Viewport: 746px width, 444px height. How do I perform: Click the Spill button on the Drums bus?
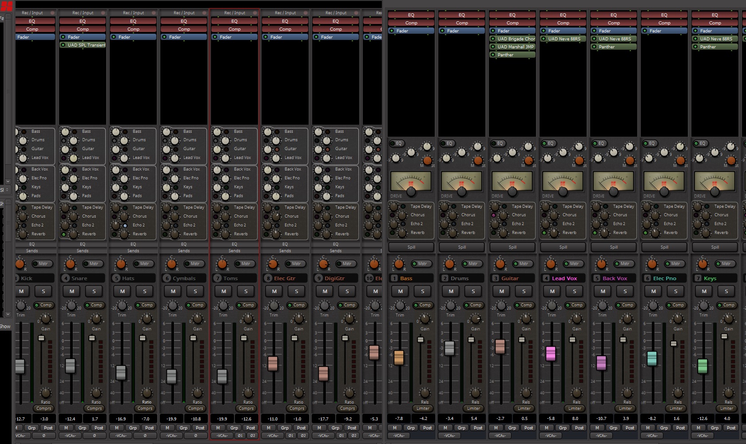tap(461, 247)
